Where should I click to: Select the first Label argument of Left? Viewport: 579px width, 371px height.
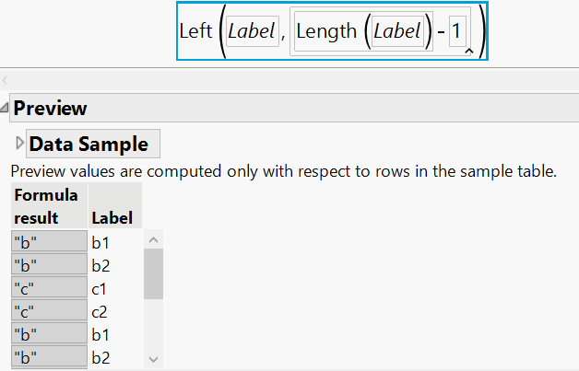[252, 31]
